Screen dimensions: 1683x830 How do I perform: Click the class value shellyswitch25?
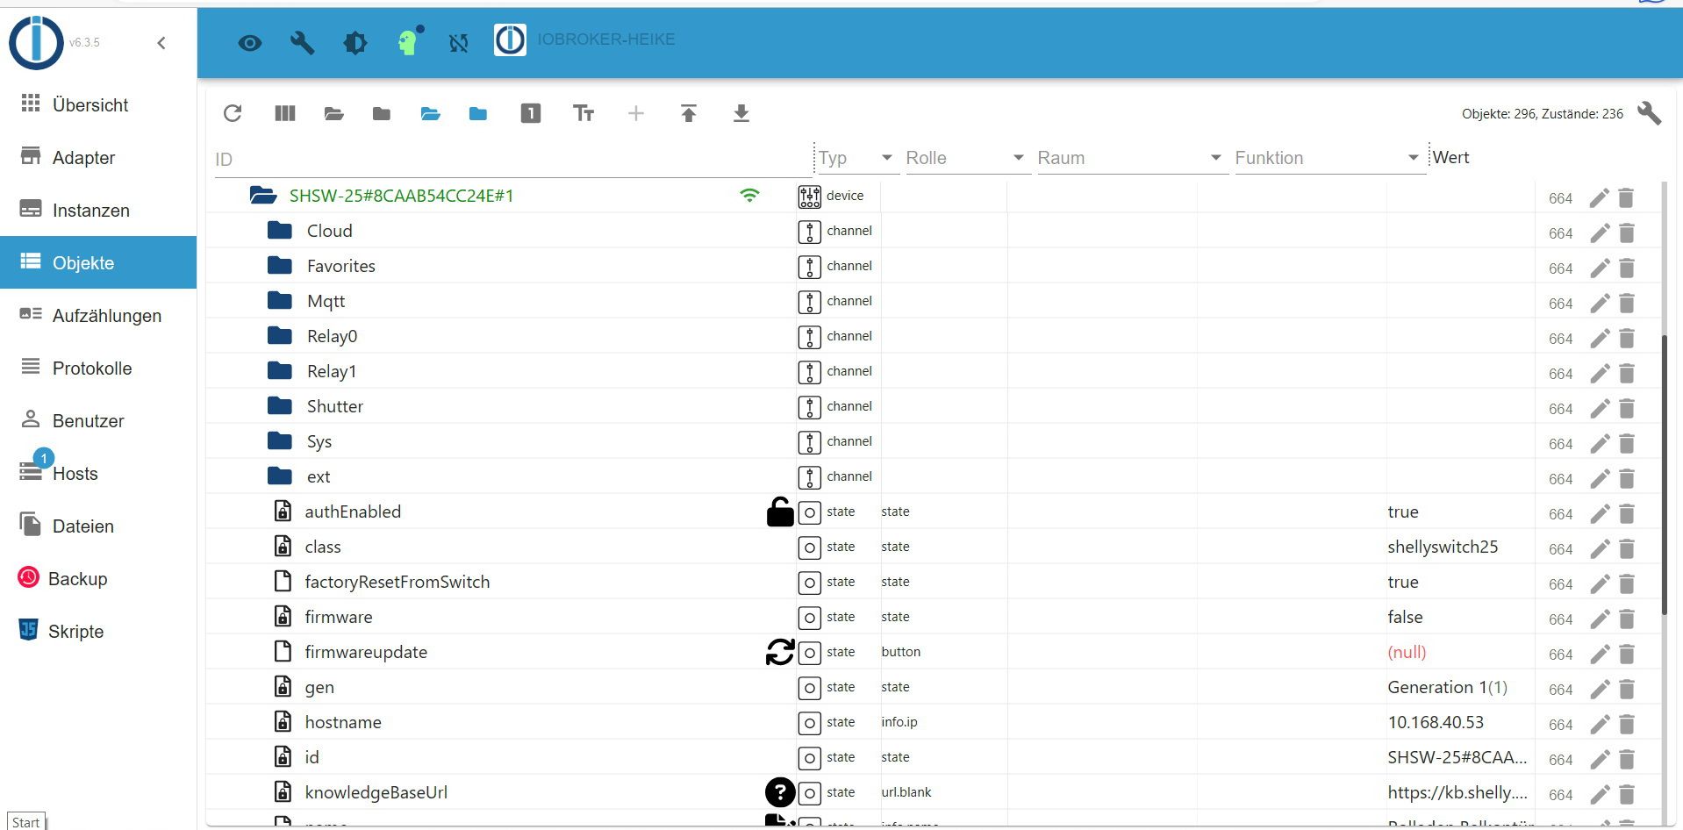pos(1443,547)
